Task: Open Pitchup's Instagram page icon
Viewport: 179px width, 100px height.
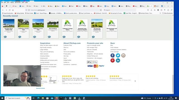Action: (123, 56)
